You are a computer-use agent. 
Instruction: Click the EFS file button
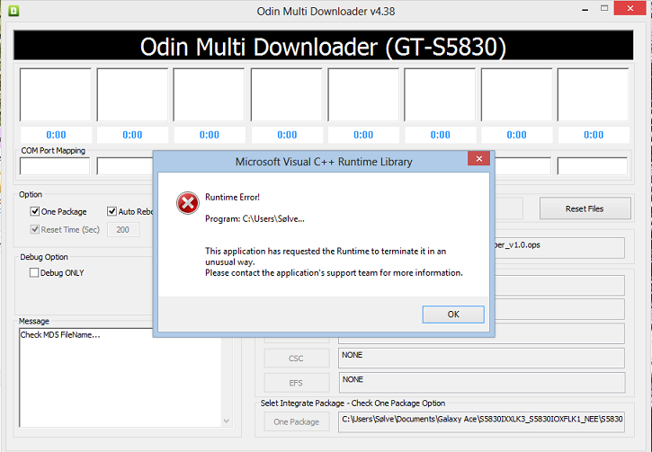point(297,383)
